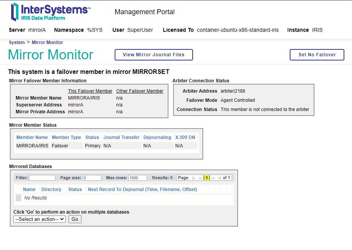The width and height of the screenshot is (352, 250).
Task: Click the Journal Transfer column header
Action: [x=121, y=137]
